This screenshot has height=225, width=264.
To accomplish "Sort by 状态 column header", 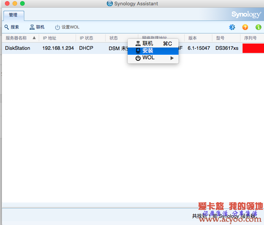I will [122, 38].
